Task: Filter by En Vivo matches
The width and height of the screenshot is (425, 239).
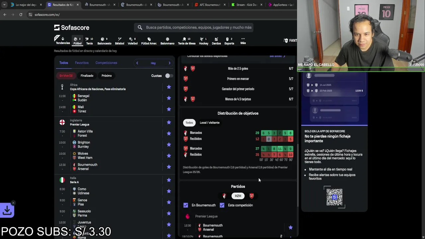Action: (x=66, y=76)
